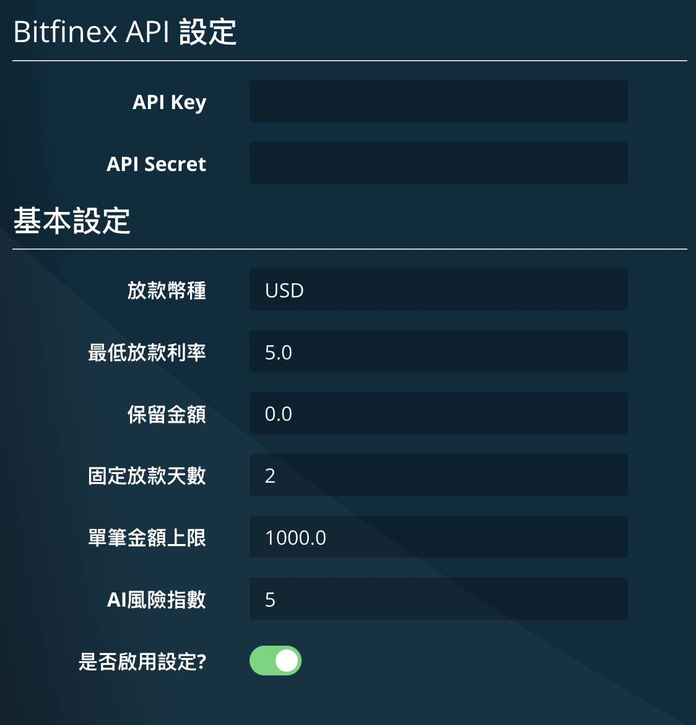The width and height of the screenshot is (696, 725).
Task: Click the 保留金額 field showing 0.0
Action: click(438, 413)
